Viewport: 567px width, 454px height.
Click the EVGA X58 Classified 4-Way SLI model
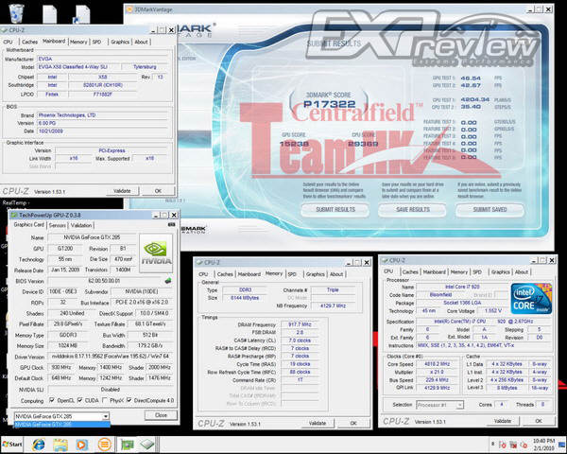pyautogui.click(x=78, y=67)
